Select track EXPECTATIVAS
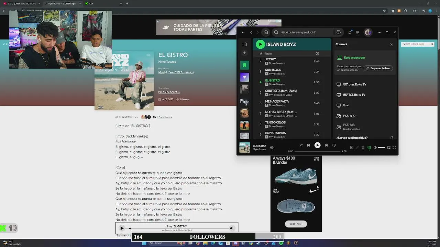This screenshot has height=247, width=440. tap(291, 135)
